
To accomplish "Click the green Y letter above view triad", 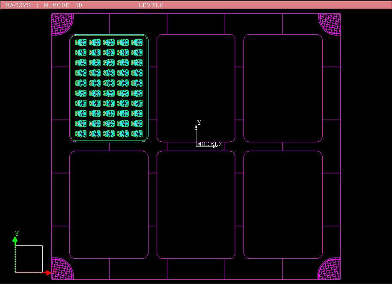I will (17, 234).
